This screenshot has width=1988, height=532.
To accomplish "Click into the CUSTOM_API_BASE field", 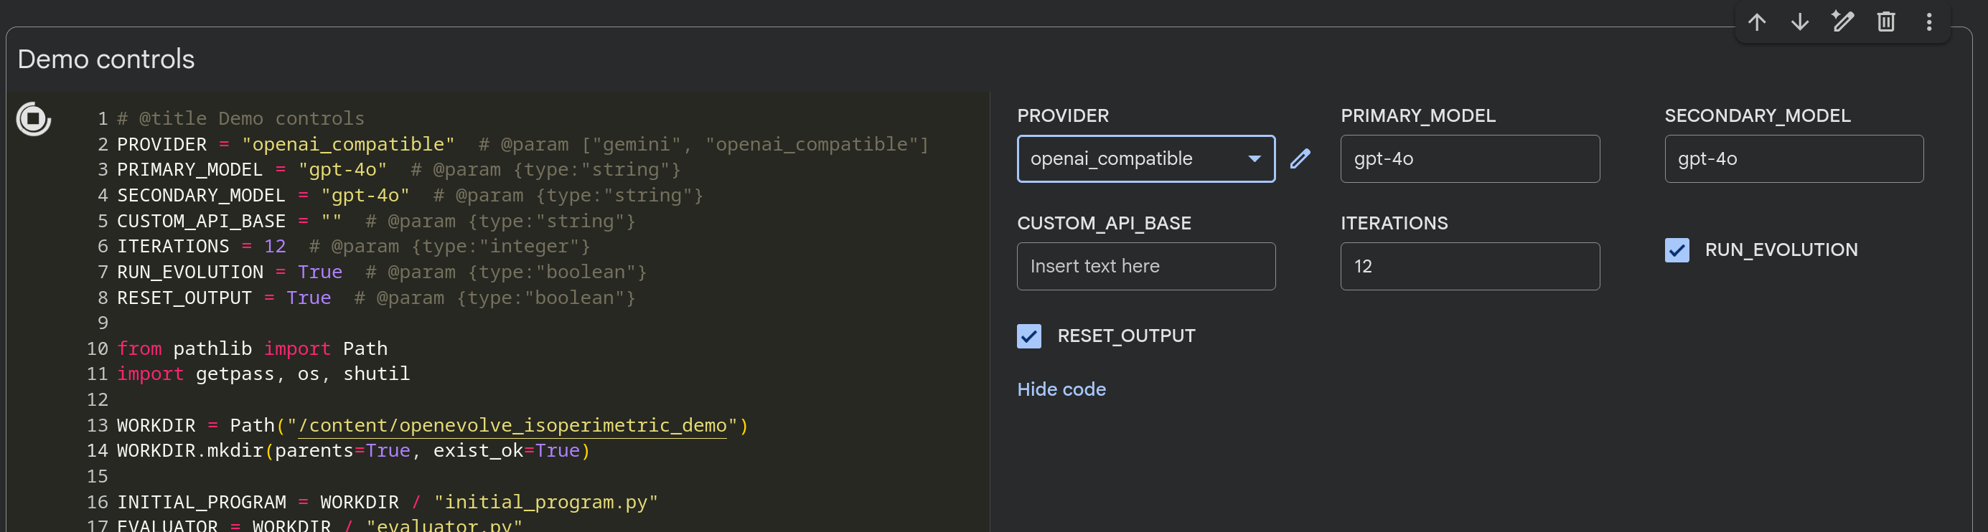I will click(1146, 266).
